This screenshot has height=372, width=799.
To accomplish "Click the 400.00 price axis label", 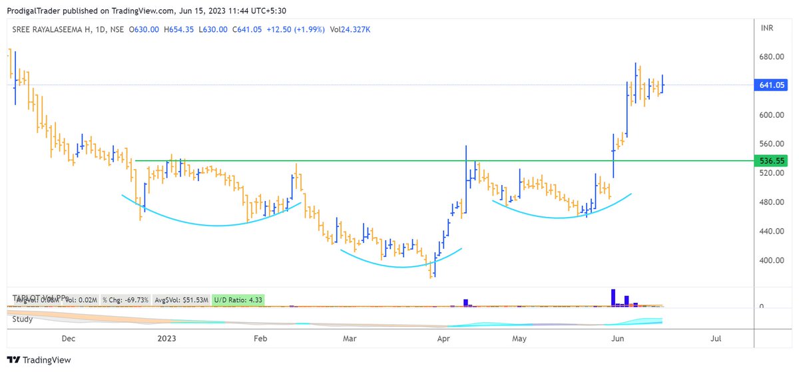I will pyautogui.click(x=771, y=260).
